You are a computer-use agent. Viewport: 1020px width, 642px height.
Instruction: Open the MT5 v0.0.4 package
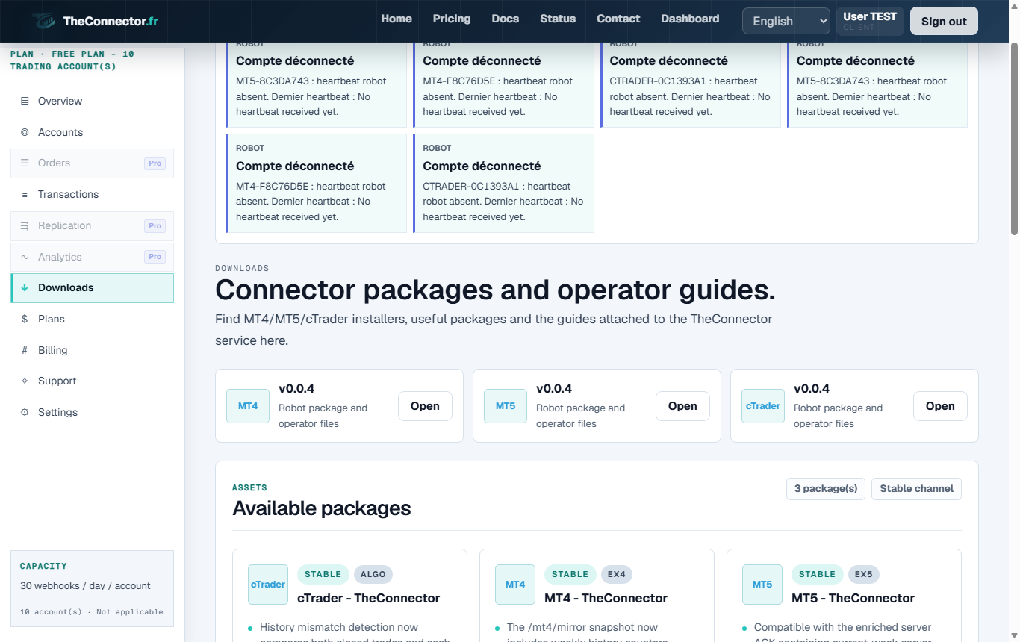pos(682,406)
